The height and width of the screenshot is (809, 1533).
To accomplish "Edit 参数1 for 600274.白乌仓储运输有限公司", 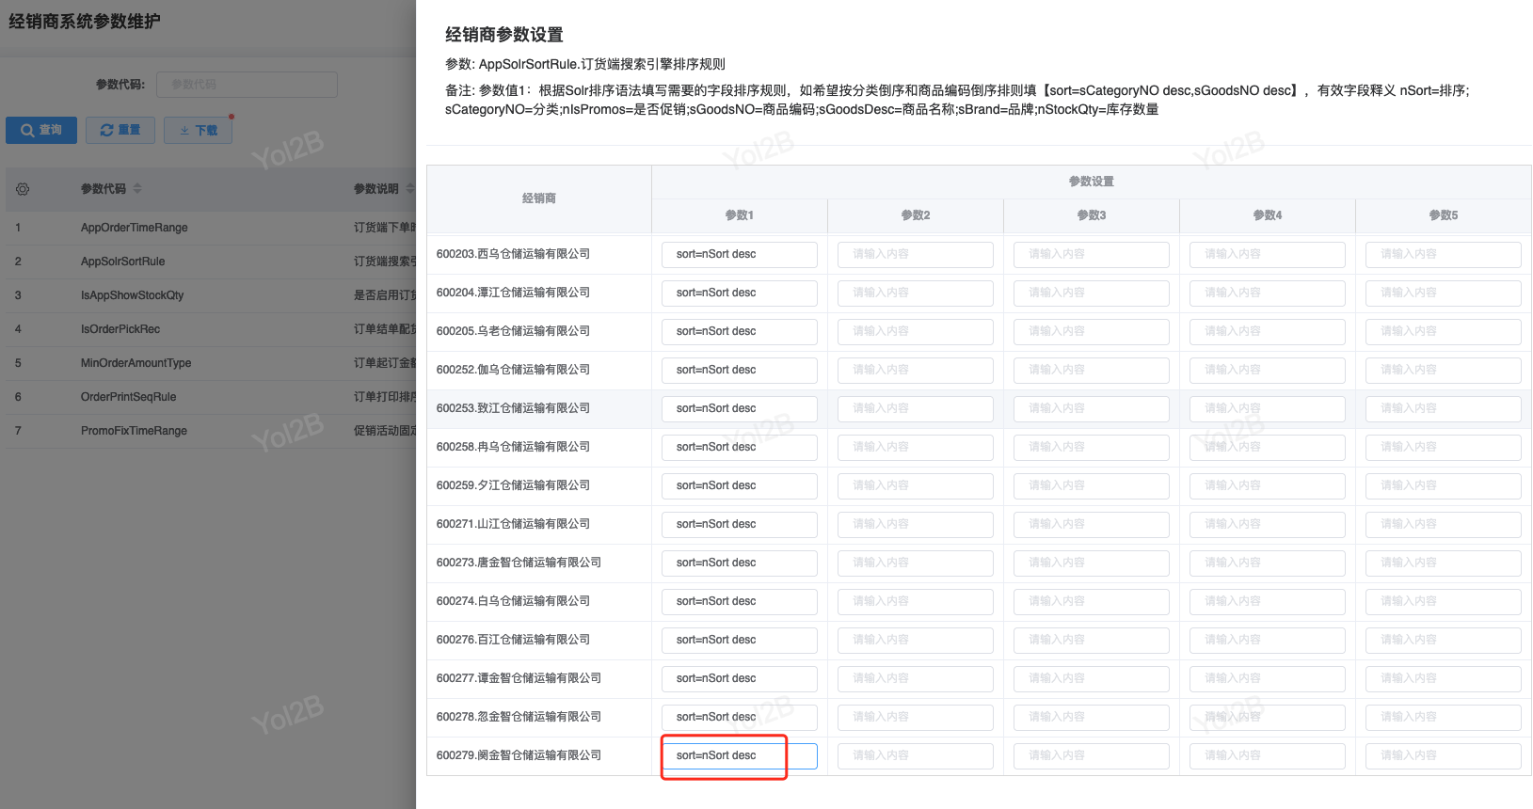I will pyautogui.click(x=740, y=602).
